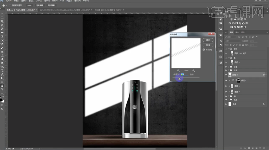Viewport: 269px width, 150px height.
Task: Select the Zoom tool in the toolbar
Action: tap(2, 89)
